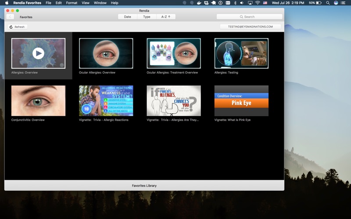This screenshot has width=351, height=219.
Task: Click the 'Vignette: What is Pink Eye' caption
Action: [x=233, y=120]
